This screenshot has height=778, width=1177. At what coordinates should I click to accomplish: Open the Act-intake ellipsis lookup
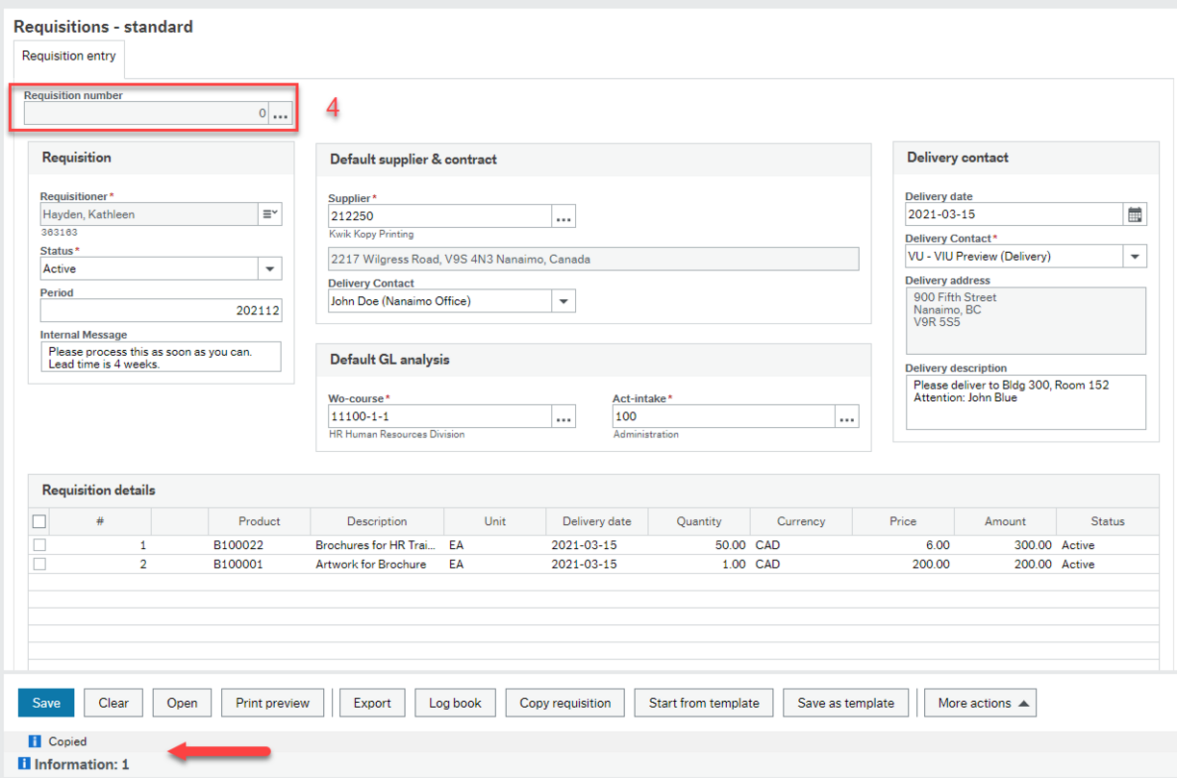click(846, 416)
